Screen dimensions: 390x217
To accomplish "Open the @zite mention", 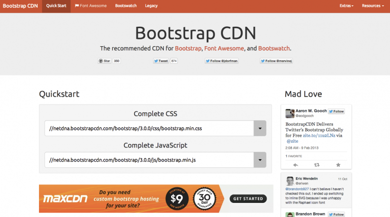I will tap(292, 141).
